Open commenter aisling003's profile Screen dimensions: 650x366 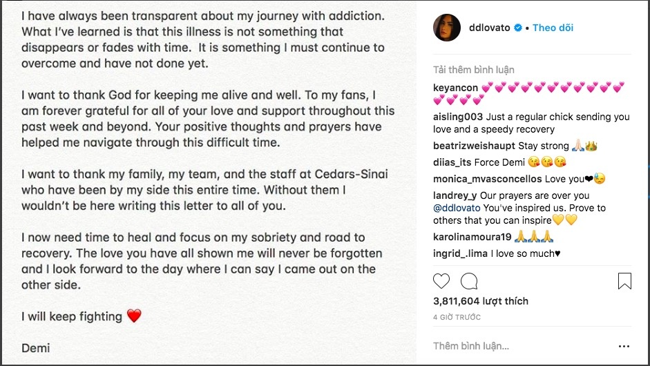[x=458, y=117]
